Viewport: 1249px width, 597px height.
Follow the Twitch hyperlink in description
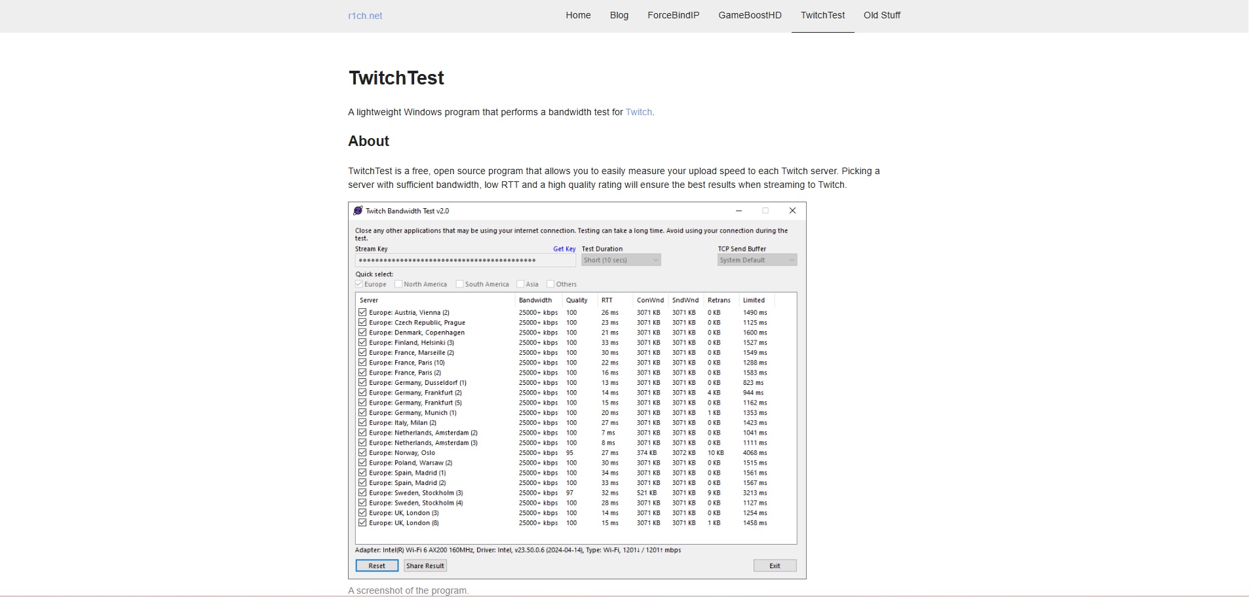click(639, 112)
